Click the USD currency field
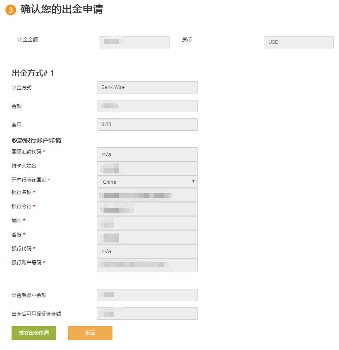This screenshot has width=339, height=350. click(x=298, y=42)
